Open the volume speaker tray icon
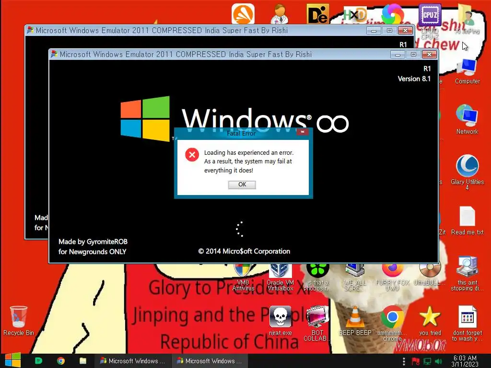This screenshot has width=491, height=368. 438,361
